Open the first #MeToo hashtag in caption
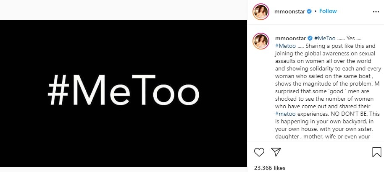The height and width of the screenshot is (172, 384). point(325,39)
